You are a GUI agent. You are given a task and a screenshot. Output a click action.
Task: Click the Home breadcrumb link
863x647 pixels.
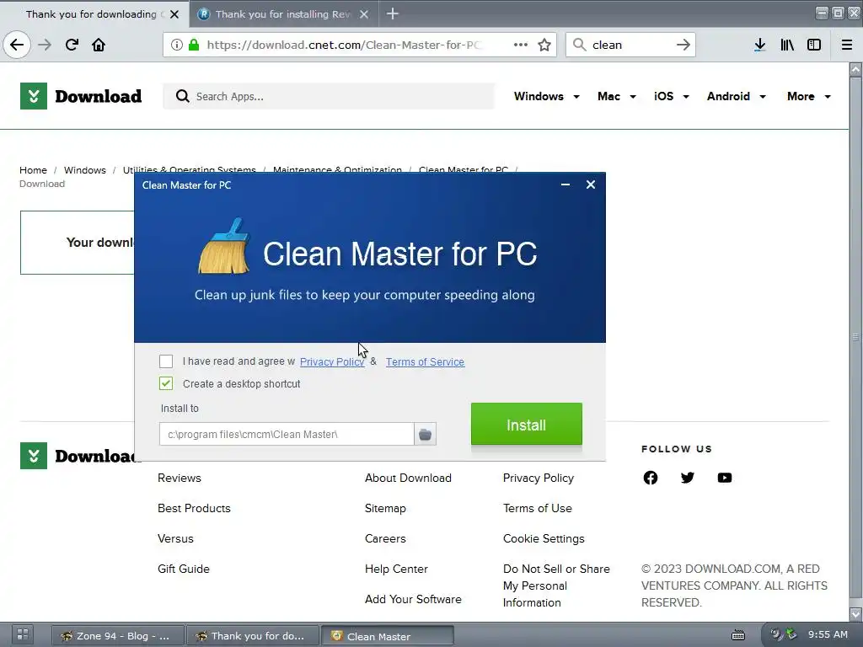tap(33, 170)
